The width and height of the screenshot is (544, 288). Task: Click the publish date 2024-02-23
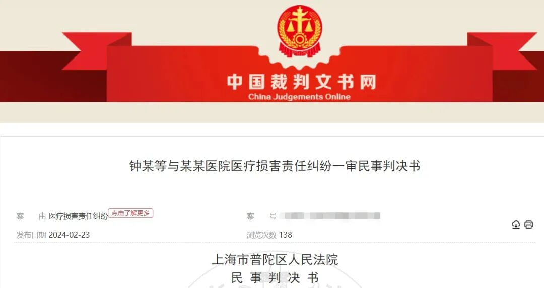click(69, 235)
